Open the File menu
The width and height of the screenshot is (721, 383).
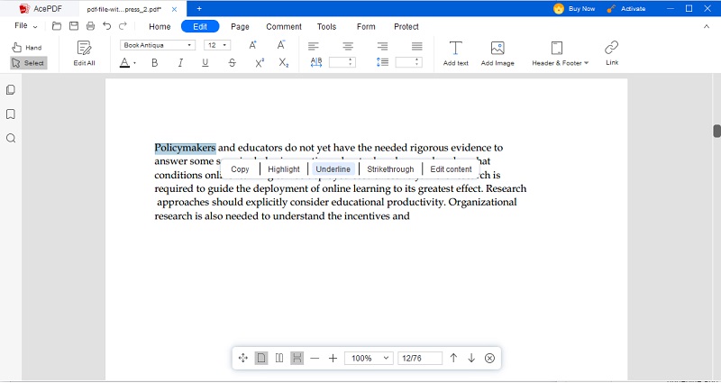(x=26, y=26)
